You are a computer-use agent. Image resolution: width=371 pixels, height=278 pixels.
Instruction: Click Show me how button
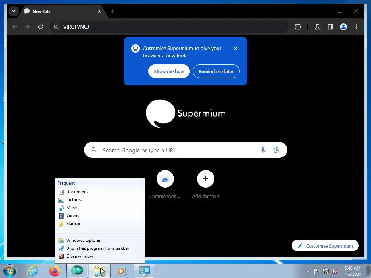tap(169, 71)
